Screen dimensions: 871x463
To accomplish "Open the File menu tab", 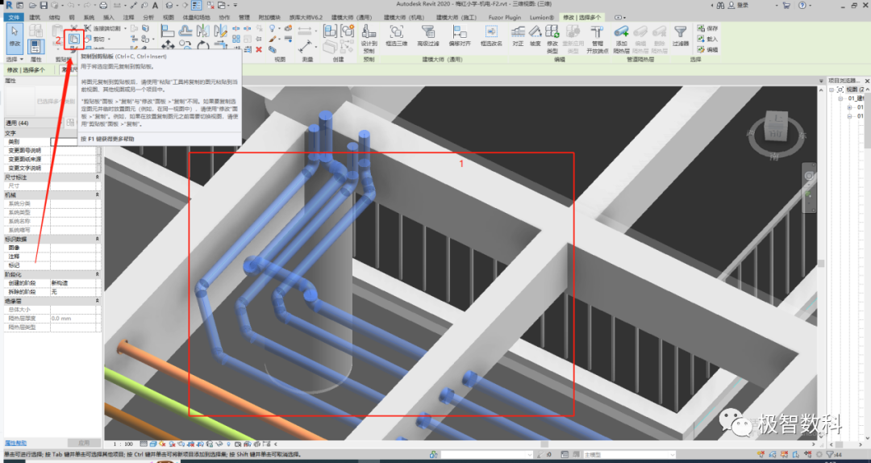I will (14, 16).
